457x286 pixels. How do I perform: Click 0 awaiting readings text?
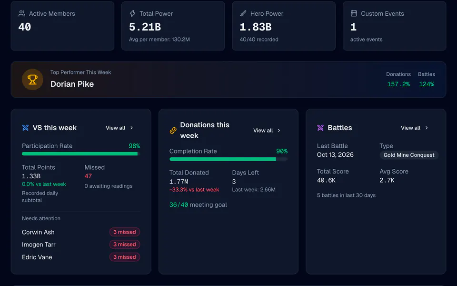click(x=109, y=186)
